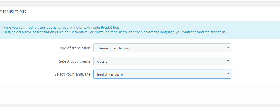This screenshot has width=280, height=107.
Task: Click the gray bar above the Translations panel
Action: [140, 4]
